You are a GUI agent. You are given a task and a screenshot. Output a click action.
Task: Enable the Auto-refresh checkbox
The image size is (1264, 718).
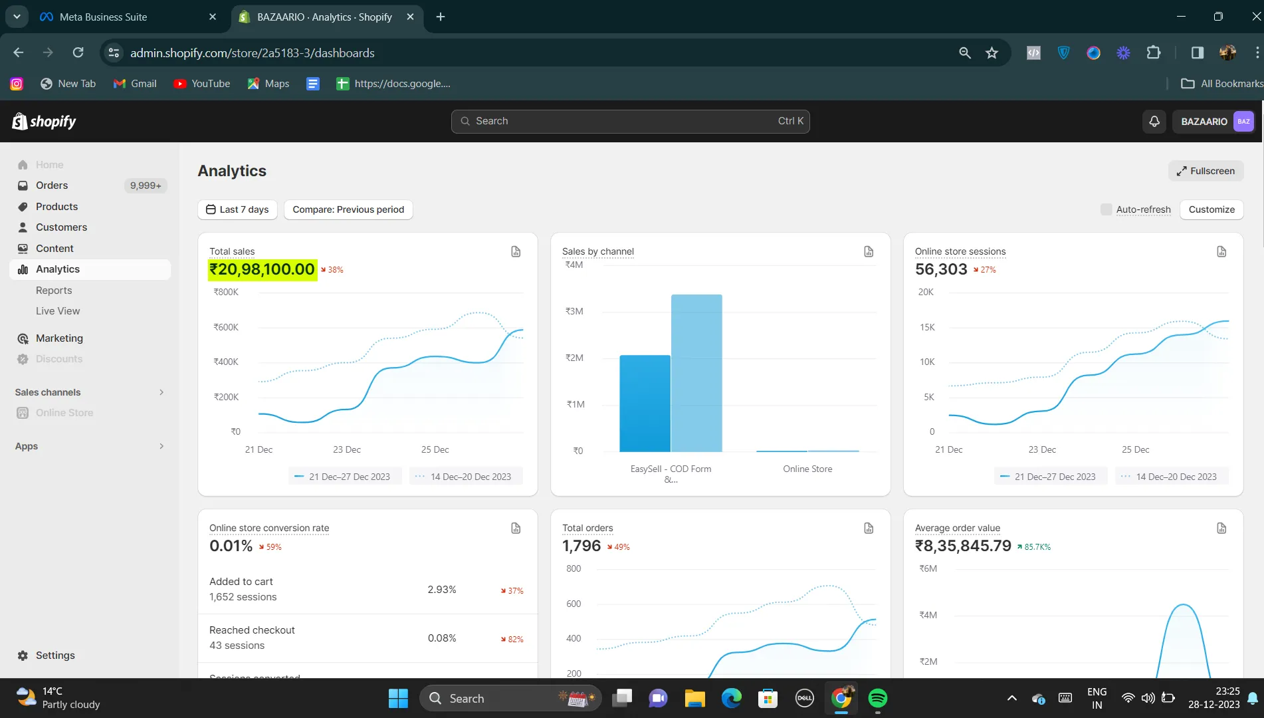pyautogui.click(x=1106, y=209)
